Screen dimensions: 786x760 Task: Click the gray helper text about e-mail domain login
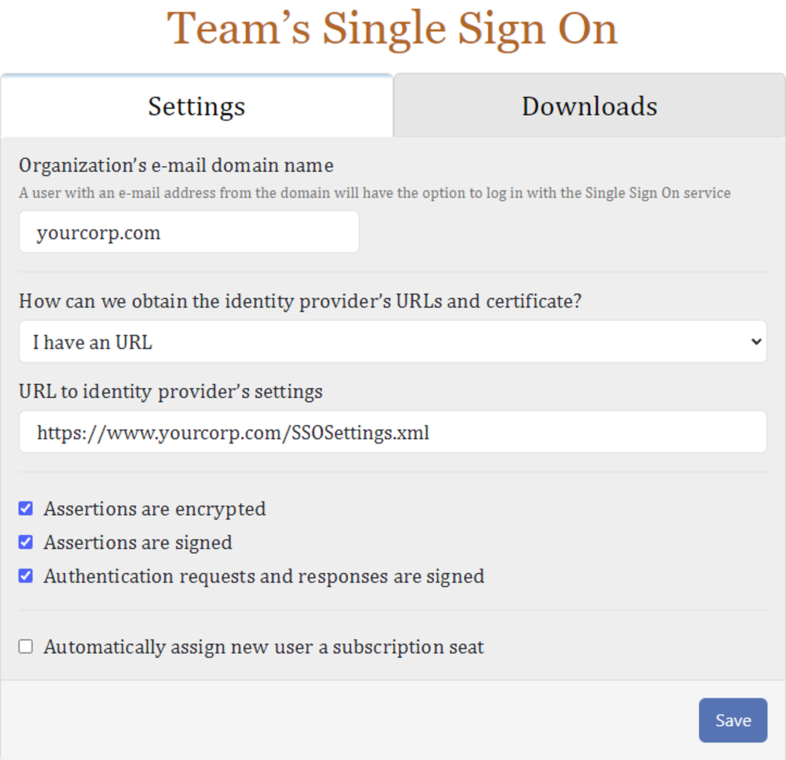(375, 193)
